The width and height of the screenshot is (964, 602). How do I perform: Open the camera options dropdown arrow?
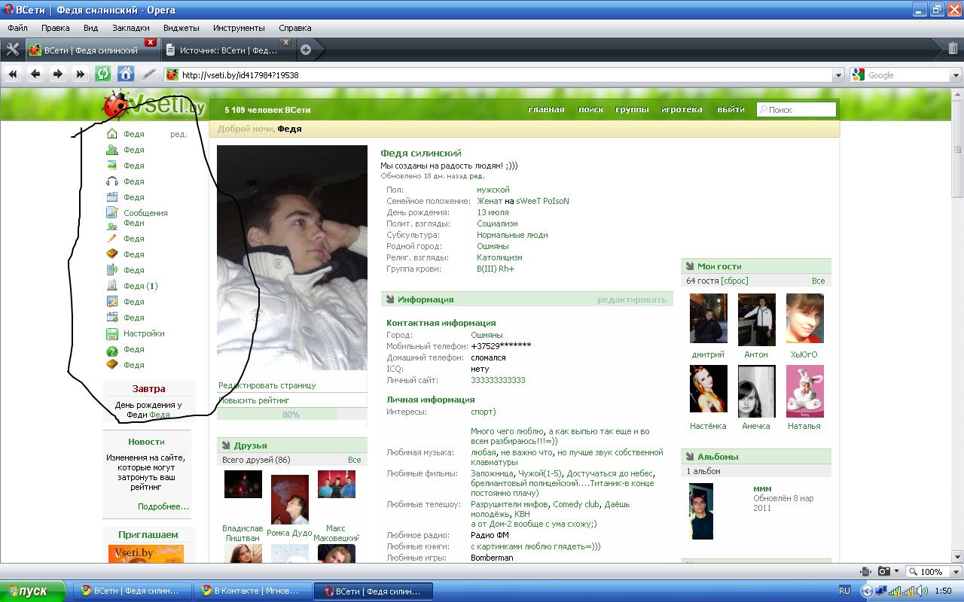(896, 571)
